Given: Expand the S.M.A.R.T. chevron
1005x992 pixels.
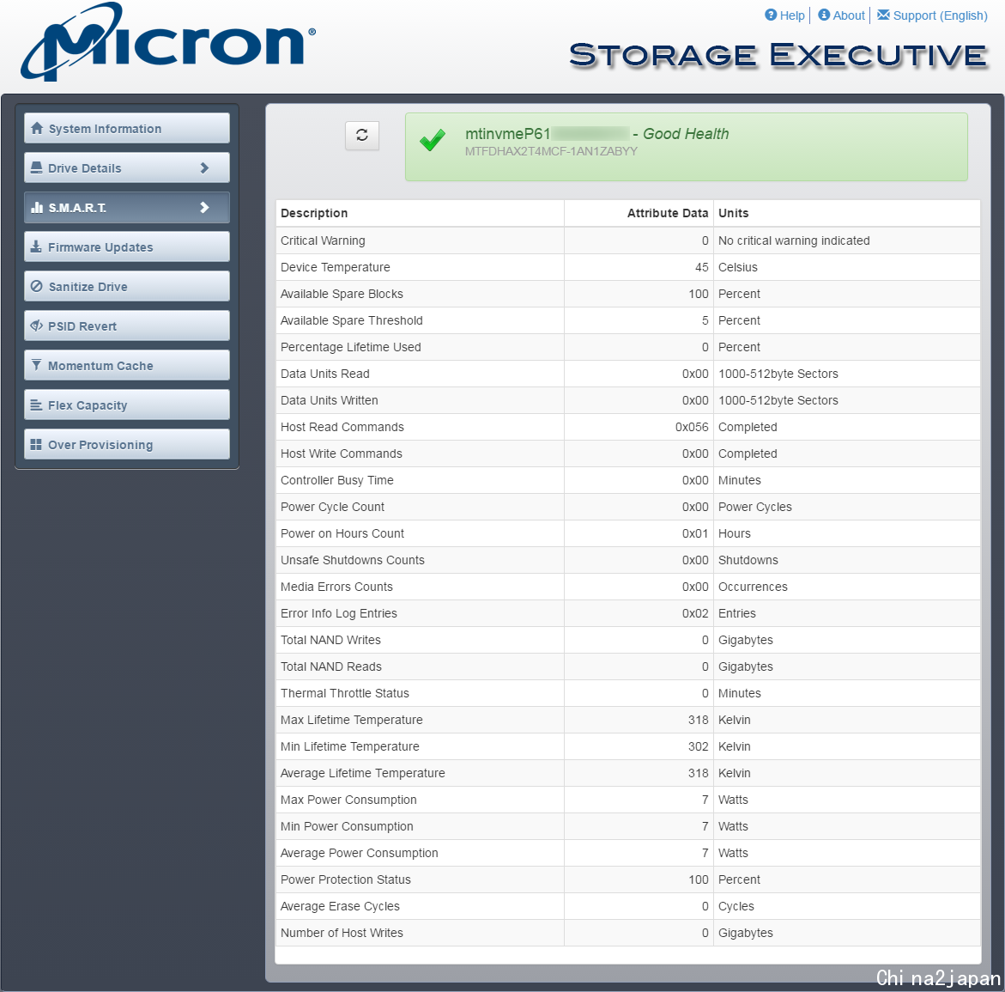Looking at the screenshot, I should point(204,208).
